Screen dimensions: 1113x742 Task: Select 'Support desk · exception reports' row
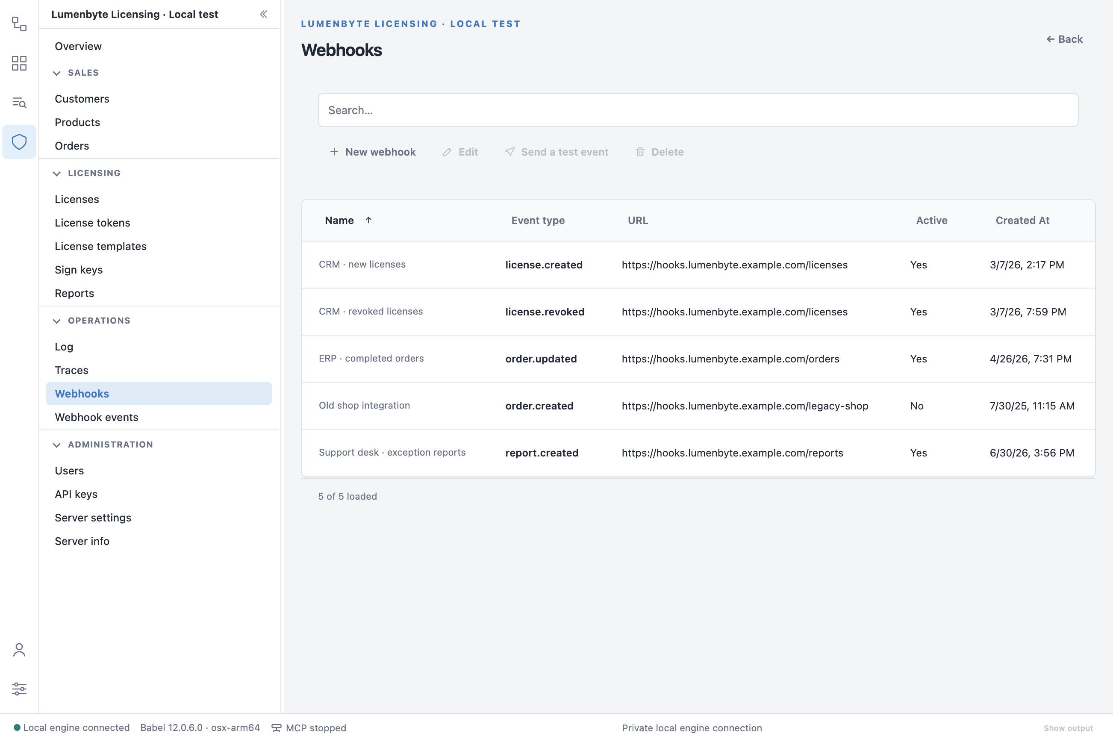tap(698, 452)
